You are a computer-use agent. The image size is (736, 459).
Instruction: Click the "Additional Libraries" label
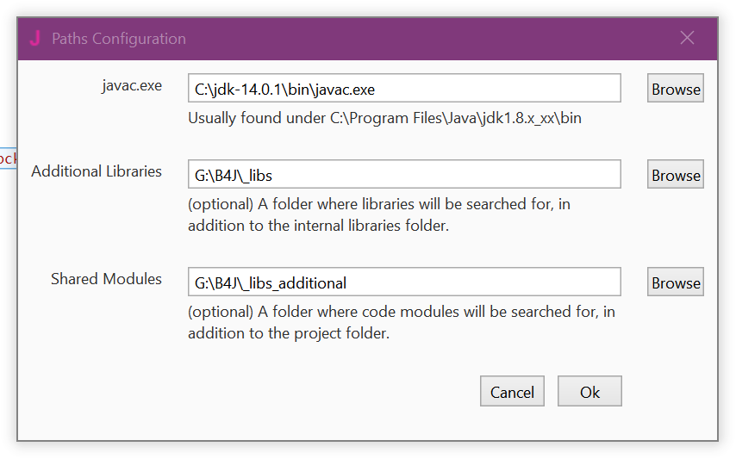(97, 171)
